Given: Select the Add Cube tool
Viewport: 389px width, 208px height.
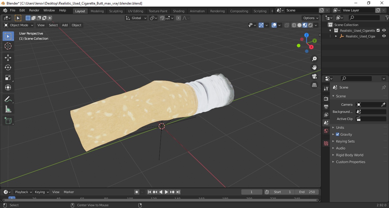Looking at the screenshot, I should coord(8,121).
